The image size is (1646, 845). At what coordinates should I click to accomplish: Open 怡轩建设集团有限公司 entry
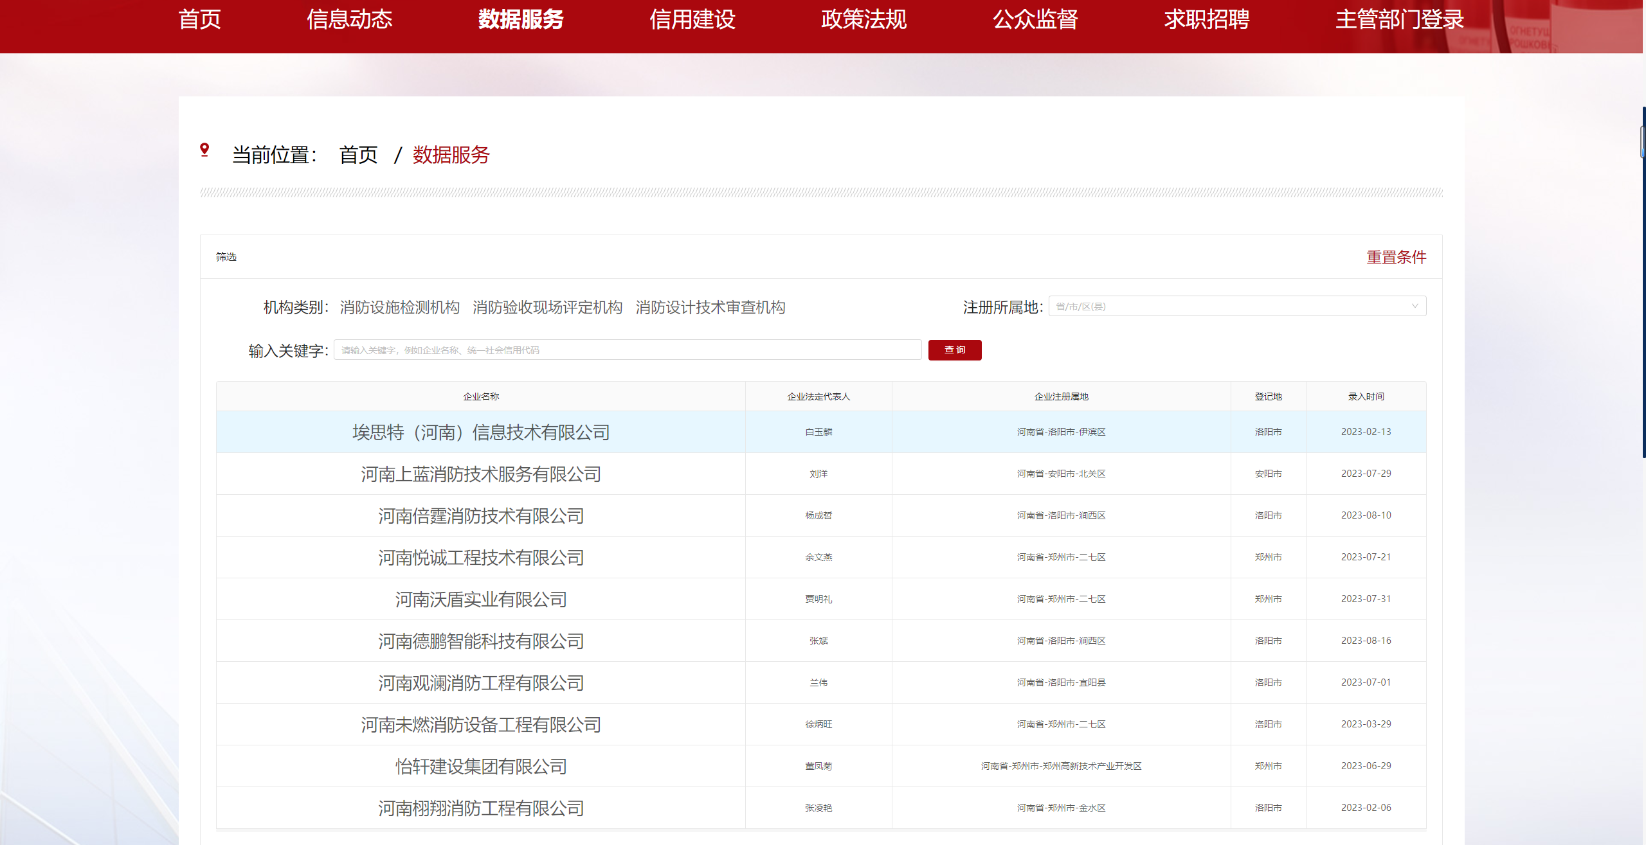481,767
